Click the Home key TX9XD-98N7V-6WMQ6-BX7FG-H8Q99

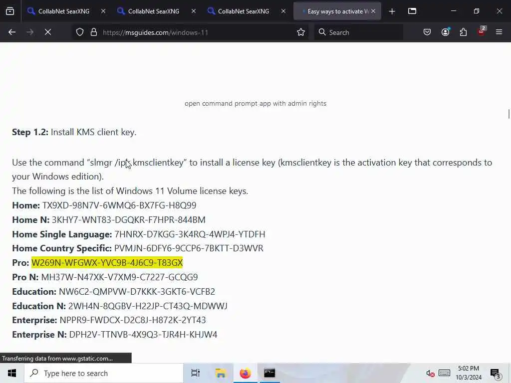coord(119,205)
